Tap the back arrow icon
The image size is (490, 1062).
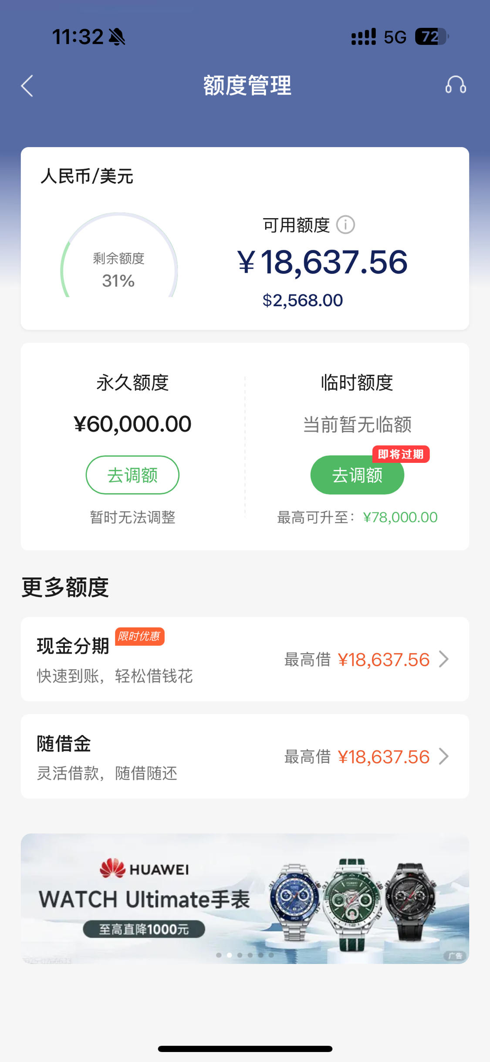click(x=27, y=86)
